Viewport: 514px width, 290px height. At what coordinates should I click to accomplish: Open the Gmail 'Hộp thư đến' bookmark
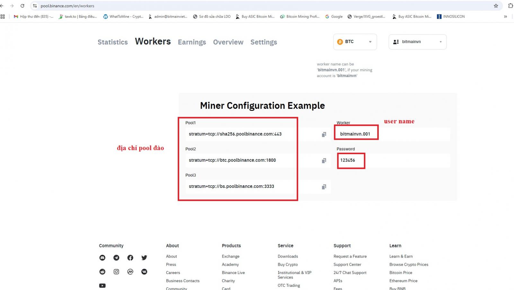[33, 16]
